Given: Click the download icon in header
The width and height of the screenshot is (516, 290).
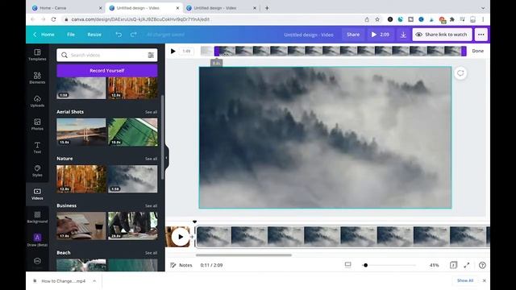Looking at the screenshot, I should pyautogui.click(x=403, y=35).
